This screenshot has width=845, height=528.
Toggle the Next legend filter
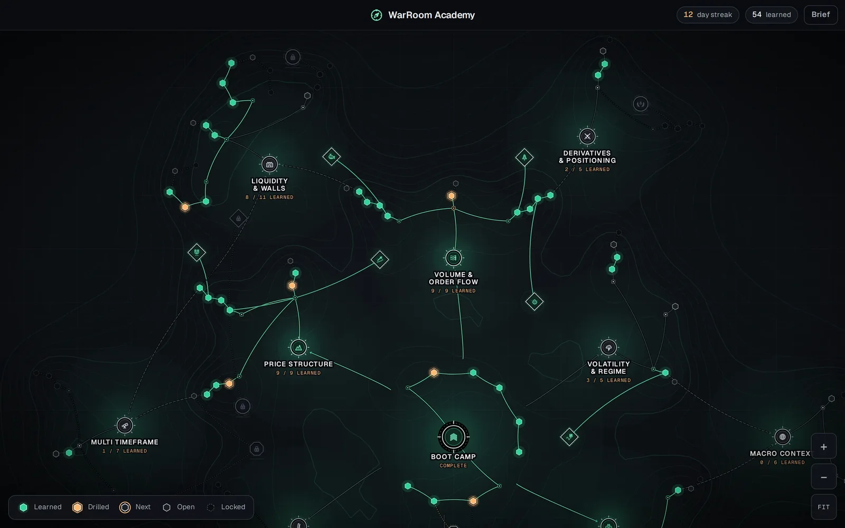click(x=135, y=507)
